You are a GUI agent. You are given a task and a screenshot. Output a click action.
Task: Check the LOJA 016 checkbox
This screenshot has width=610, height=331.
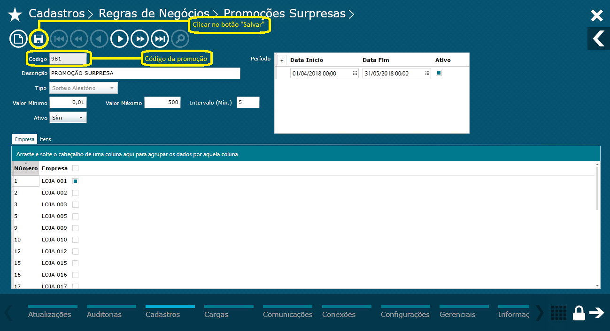coord(75,275)
